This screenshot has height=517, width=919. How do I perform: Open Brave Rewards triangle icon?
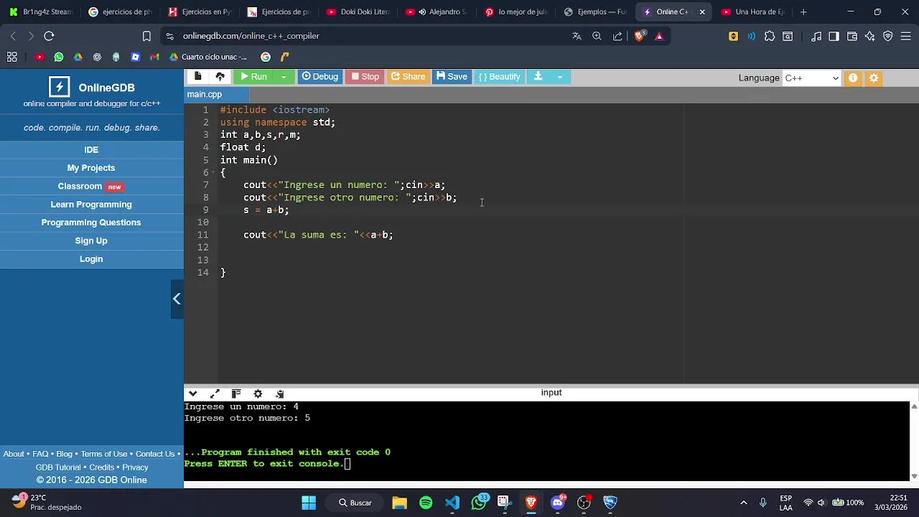[x=660, y=36]
